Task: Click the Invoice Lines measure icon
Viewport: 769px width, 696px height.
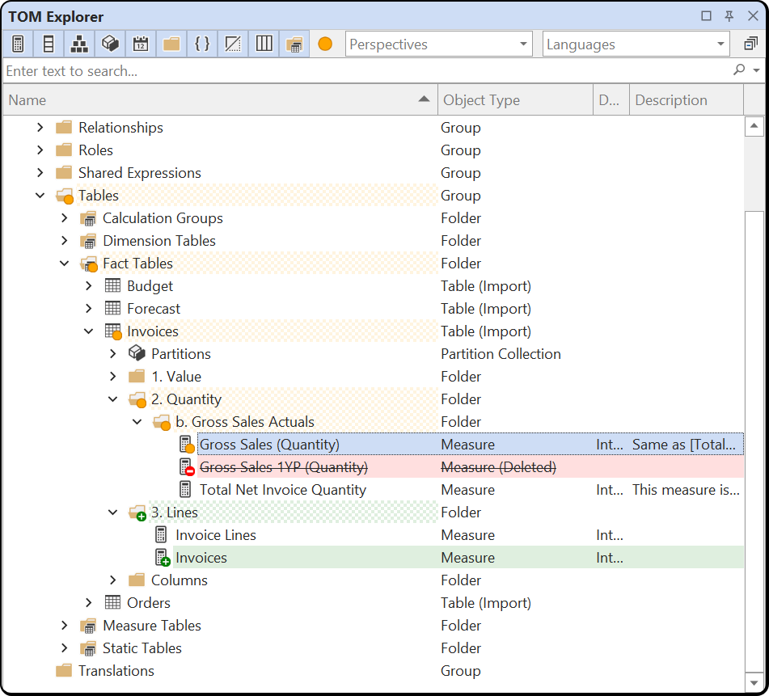Action: coord(161,535)
